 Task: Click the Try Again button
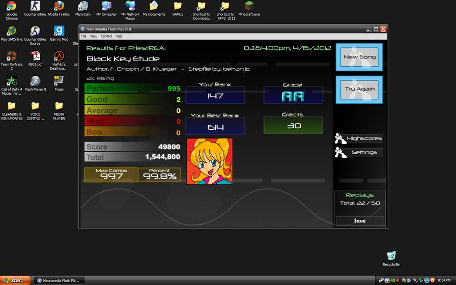[x=359, y=89]
